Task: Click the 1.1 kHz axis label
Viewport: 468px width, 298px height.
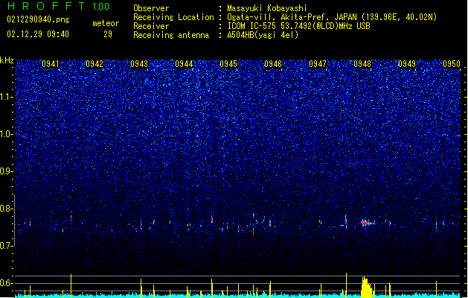Action: 7,97
